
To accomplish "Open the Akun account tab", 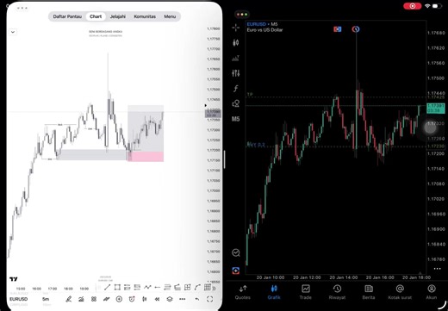I will (x=432, y=292).
